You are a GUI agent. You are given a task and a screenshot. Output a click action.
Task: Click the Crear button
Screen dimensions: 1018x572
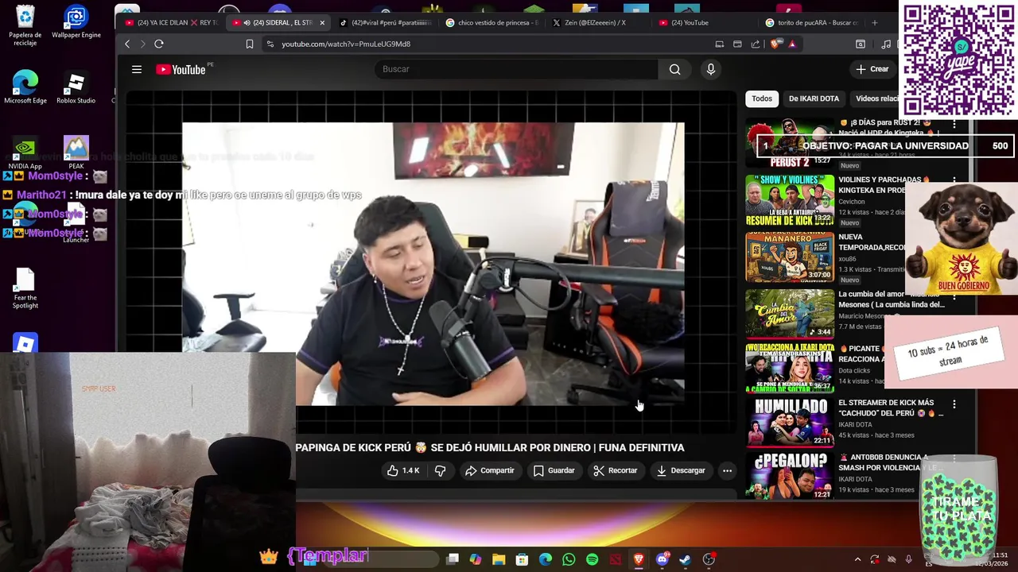click(x=872, y=69)
